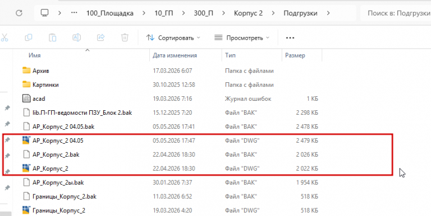This screenshot has width=431, height=216.
Task: Expand chevron after the This PC icon
Action: pos(59,13)
